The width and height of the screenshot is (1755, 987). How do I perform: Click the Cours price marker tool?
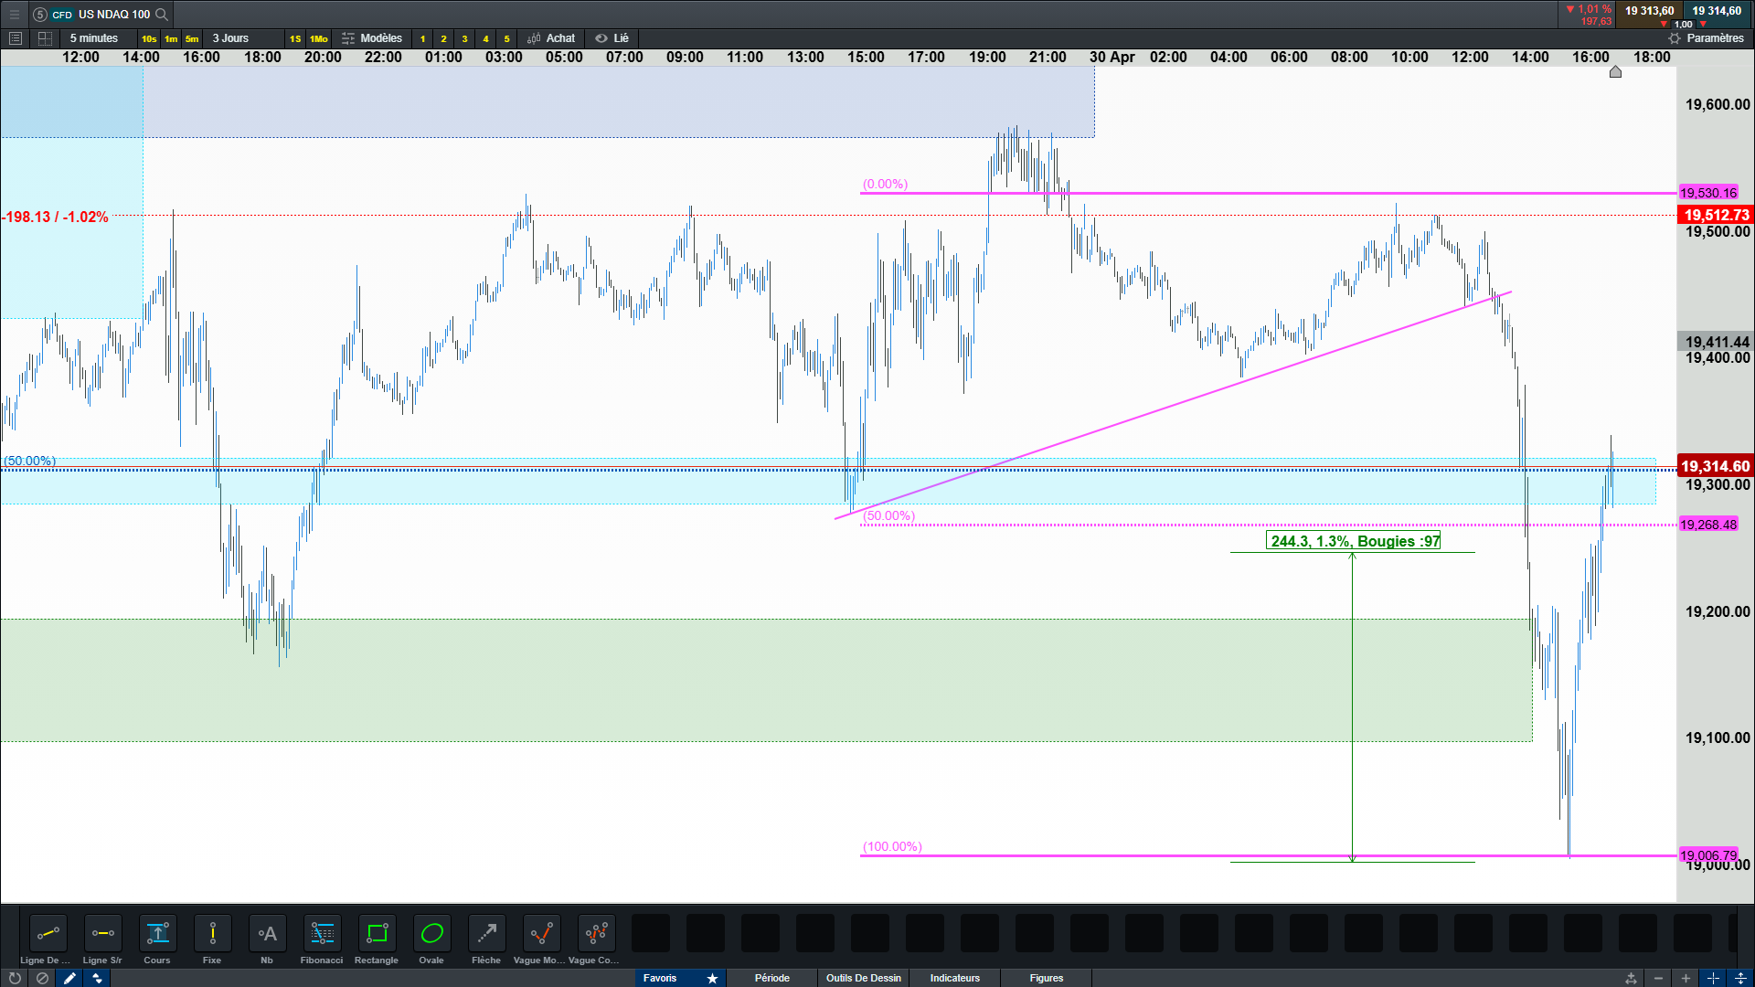(x=157, y=934)
